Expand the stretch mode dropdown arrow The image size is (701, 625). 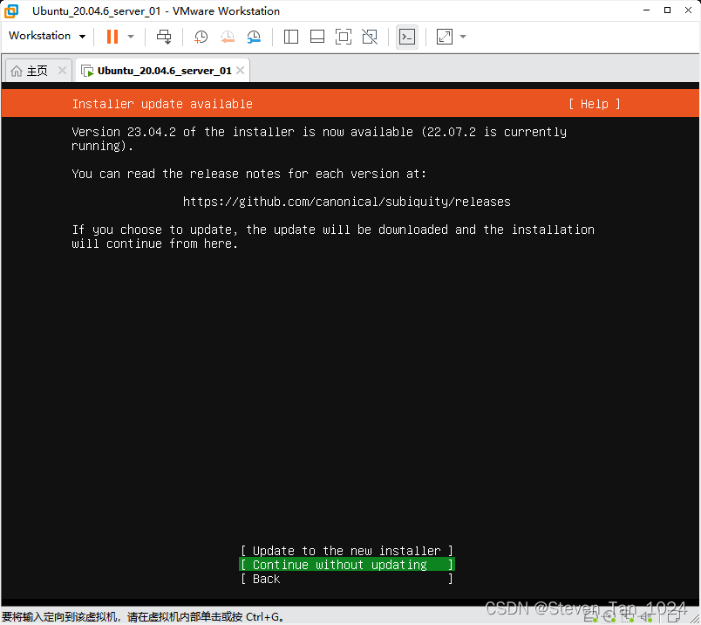tap(463, 37)
